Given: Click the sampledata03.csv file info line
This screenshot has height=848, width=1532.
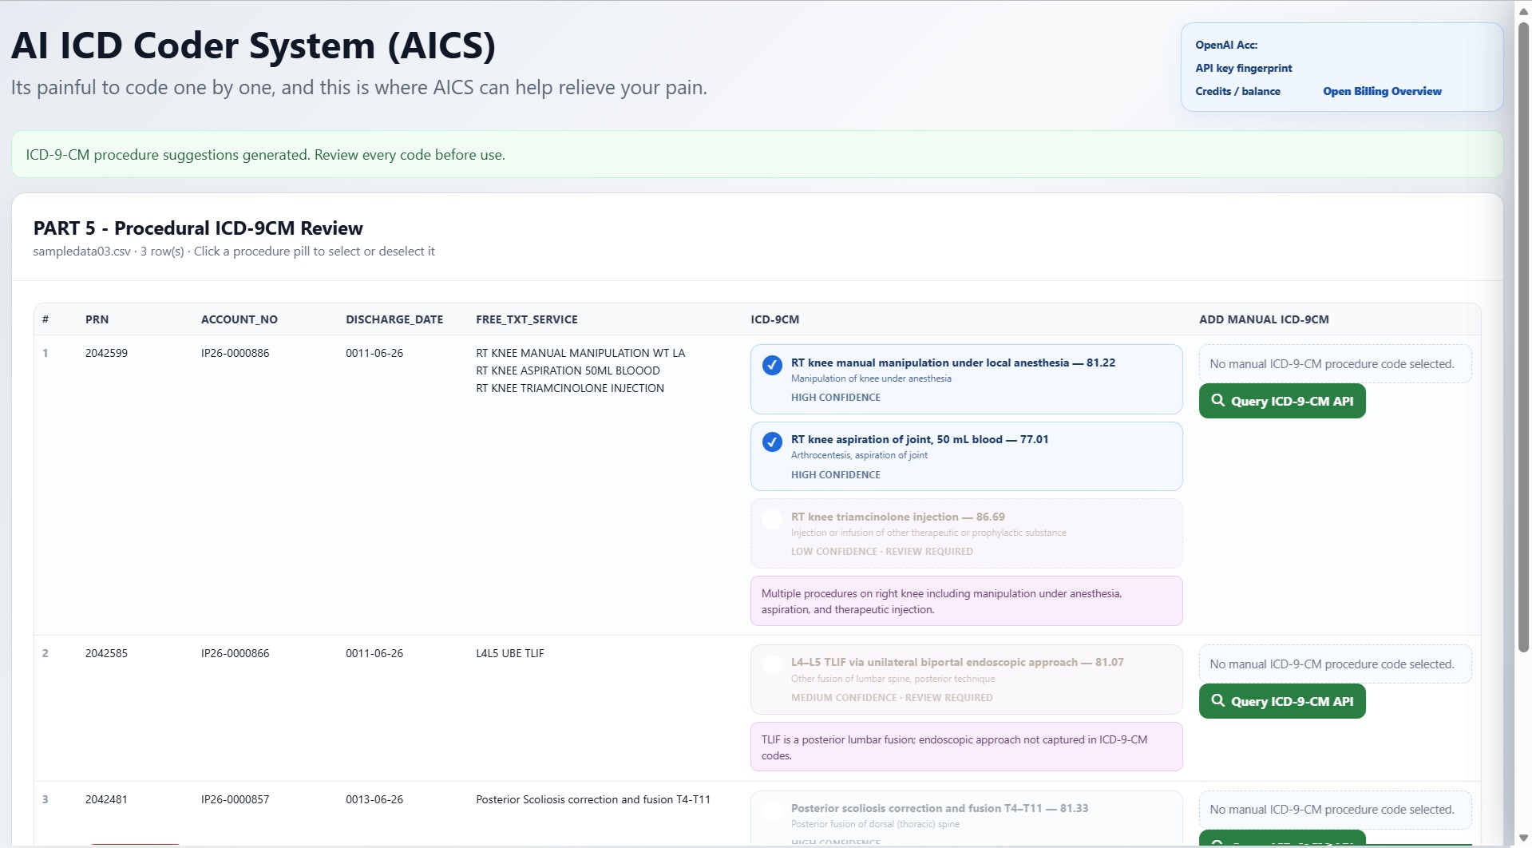Looking at the screenshot, I should point(234,252).
